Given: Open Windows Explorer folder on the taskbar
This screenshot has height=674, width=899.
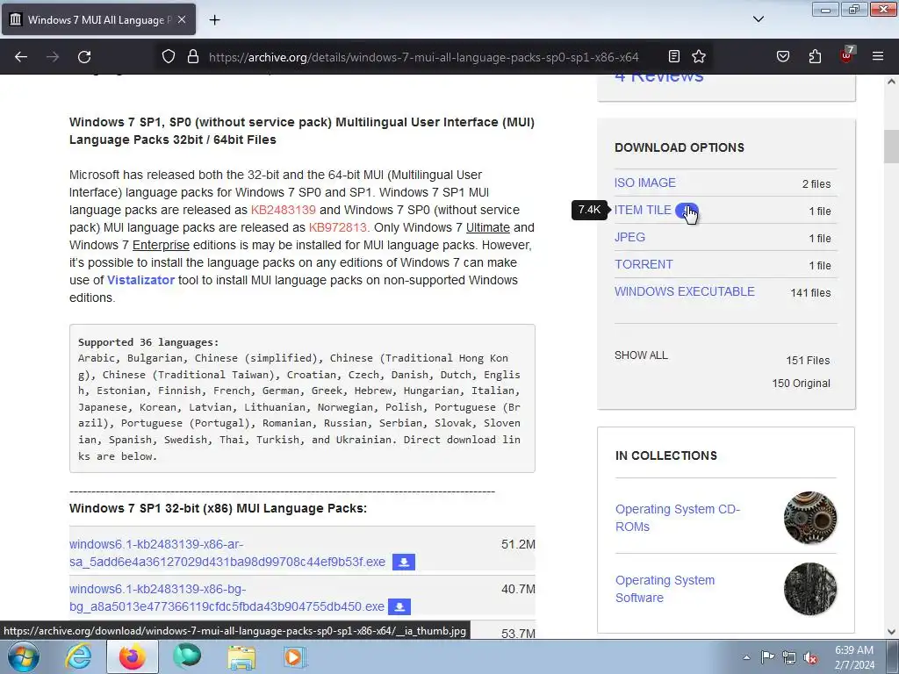Looking at the screenshot, I should (x=241, y=657).
